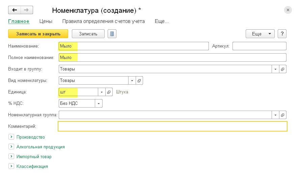Image resolution: width=302 pixels, height=174 pixels.
Task: Open help with the question mark button
Action: coord(282,34)
